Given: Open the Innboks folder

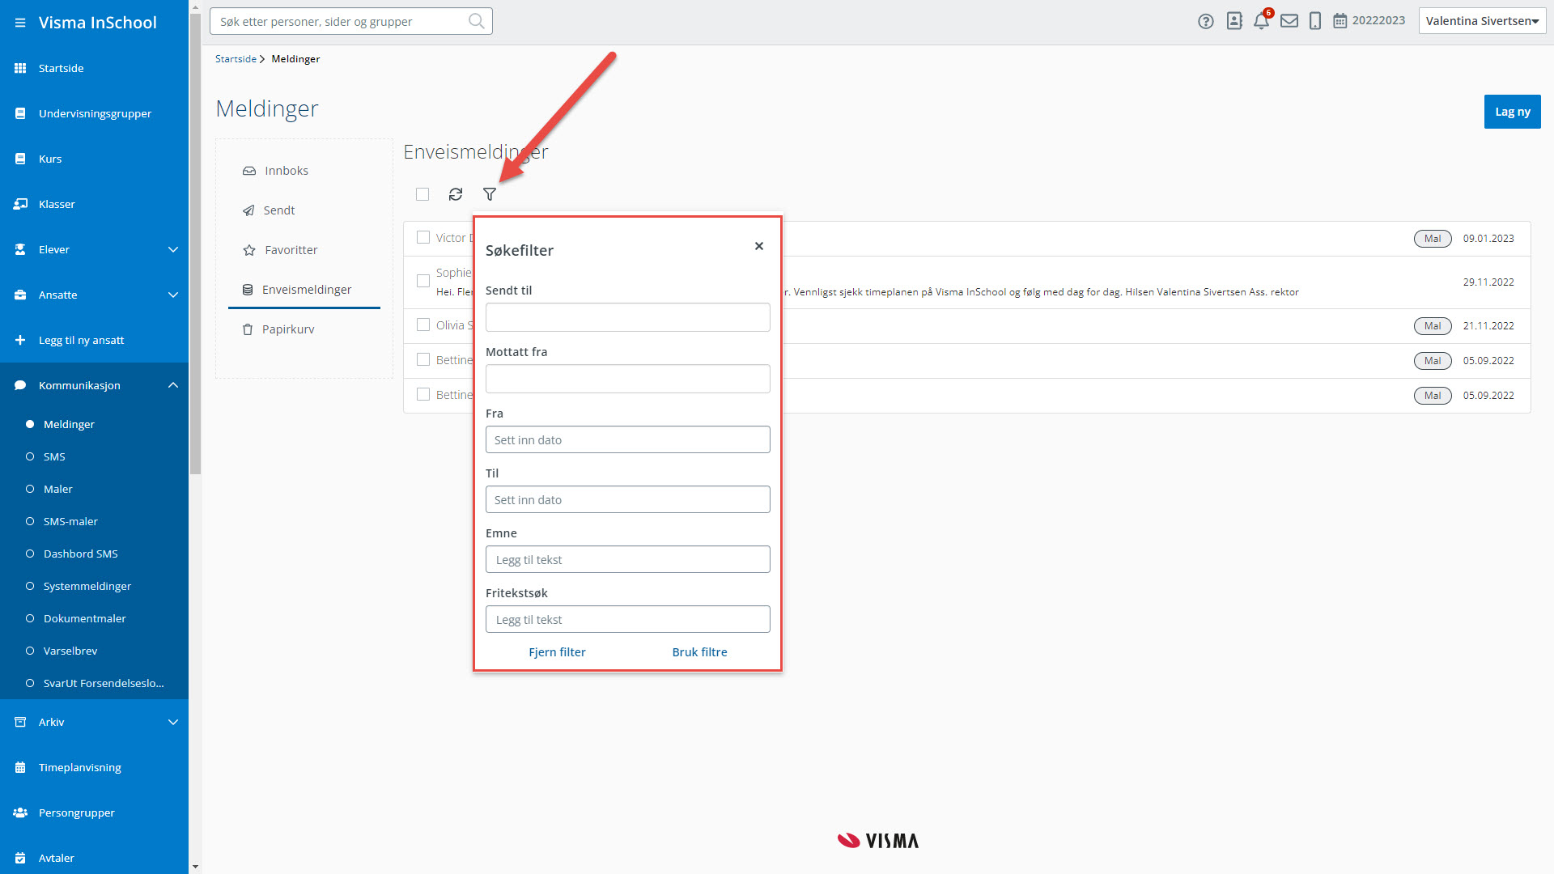Looking at the screenshot, I should 286,171.
